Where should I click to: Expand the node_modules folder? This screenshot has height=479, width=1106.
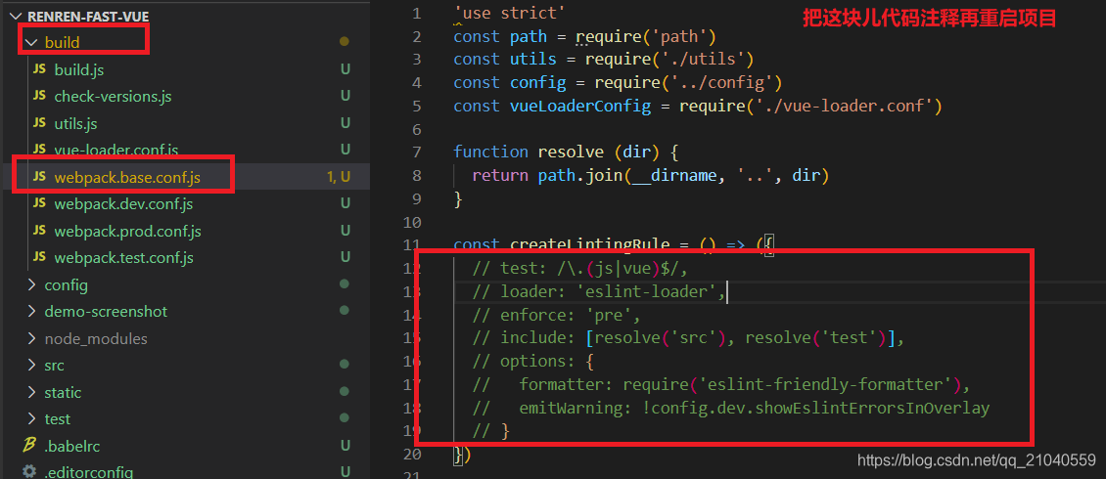coord(31,339)
